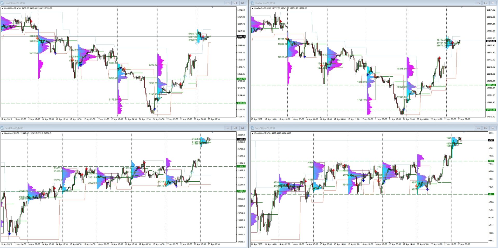Screen dimensions: 498x248
Task: Click the UsaTecJun25 chart window icon
Action: coord(252,3)
